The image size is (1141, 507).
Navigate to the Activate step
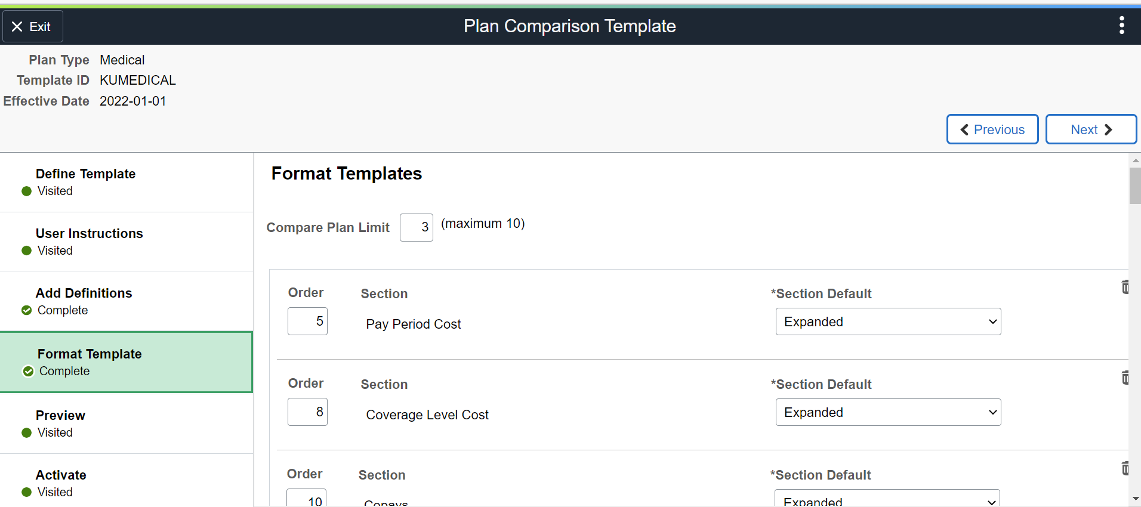pos(61,475)
